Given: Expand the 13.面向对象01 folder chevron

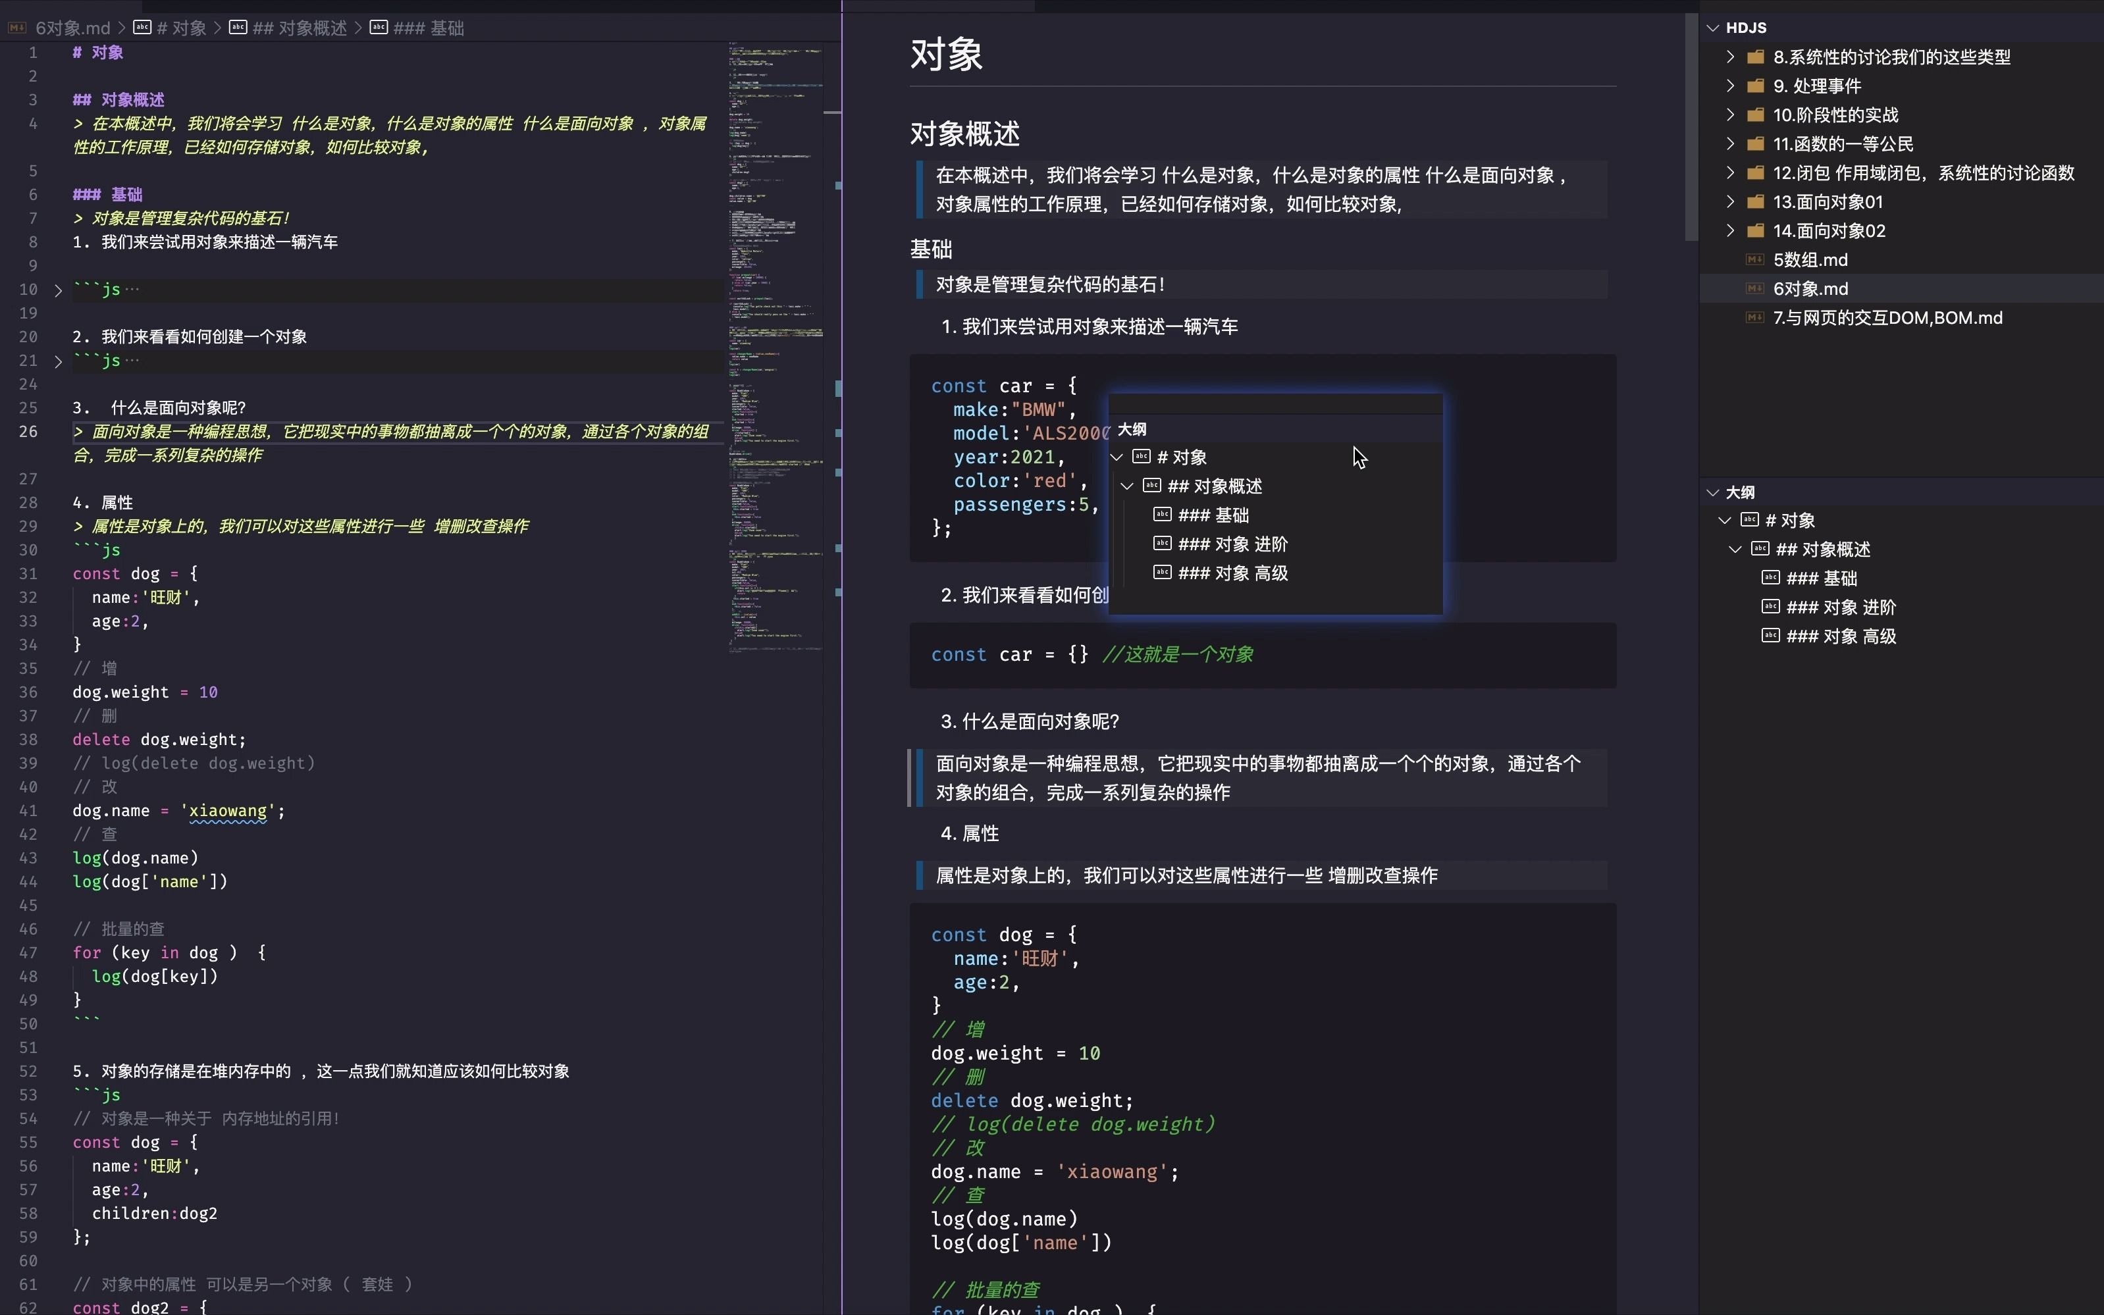Looking at the screenshot, I should pyautogui.click(x=1731, y=202).
